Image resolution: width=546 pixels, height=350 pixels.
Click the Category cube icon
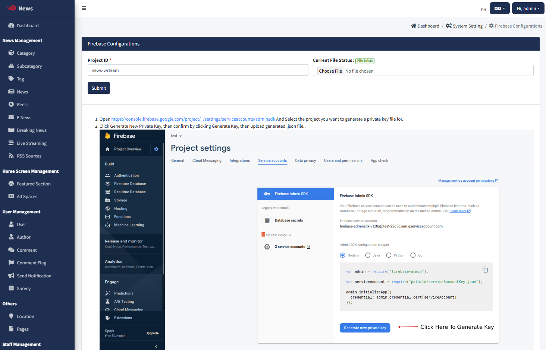click(11, 53)
